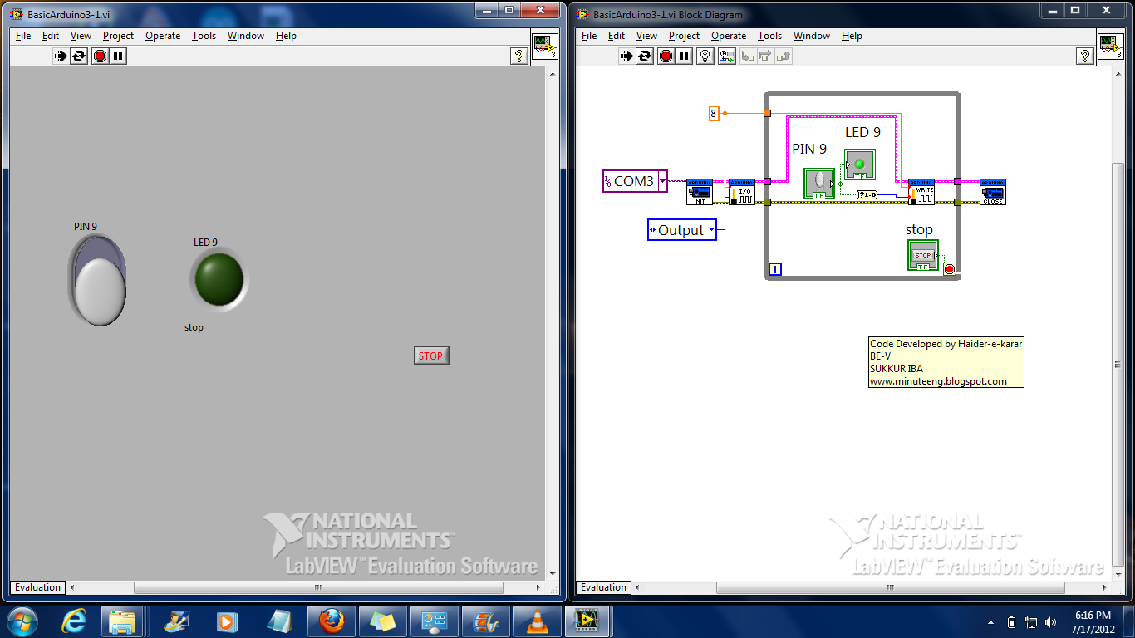
Task: Click Abort Execution in Block Diagram toolbar
Action: click(666, 56)
